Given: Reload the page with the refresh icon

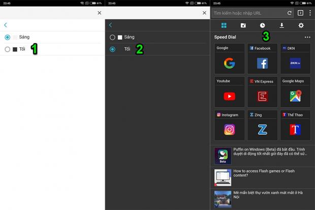Looking at the screenshot, I should (290, 13).
